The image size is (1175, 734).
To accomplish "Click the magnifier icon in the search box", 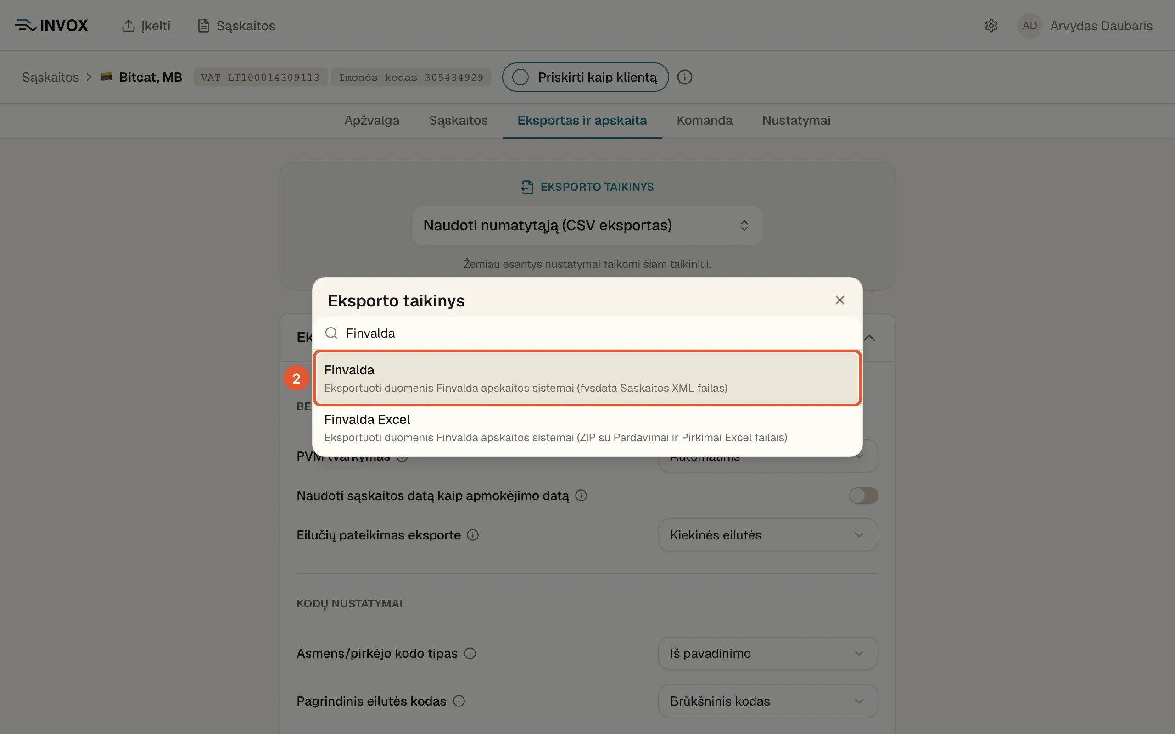I will click(x=331, y=333).
